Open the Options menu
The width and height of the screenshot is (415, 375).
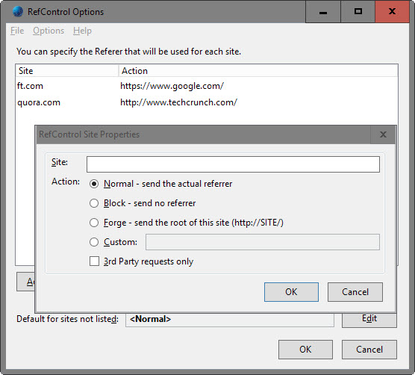[x=49, y=31]
